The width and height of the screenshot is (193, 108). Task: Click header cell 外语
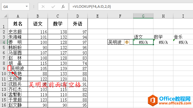coord(78,24)
